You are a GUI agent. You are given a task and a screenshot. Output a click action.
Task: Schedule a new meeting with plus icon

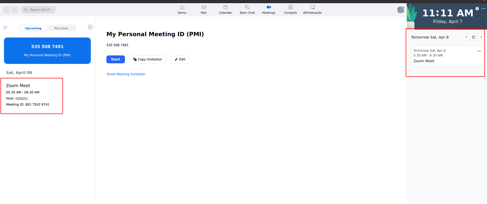click(x=90, y=27)
